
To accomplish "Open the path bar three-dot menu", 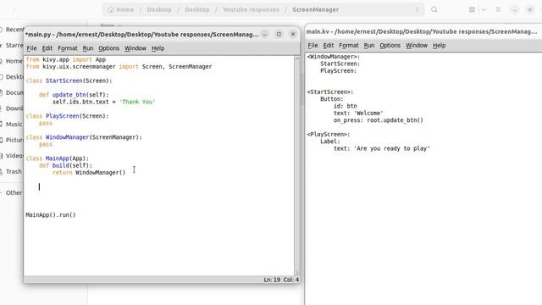I will click(417, 9).
